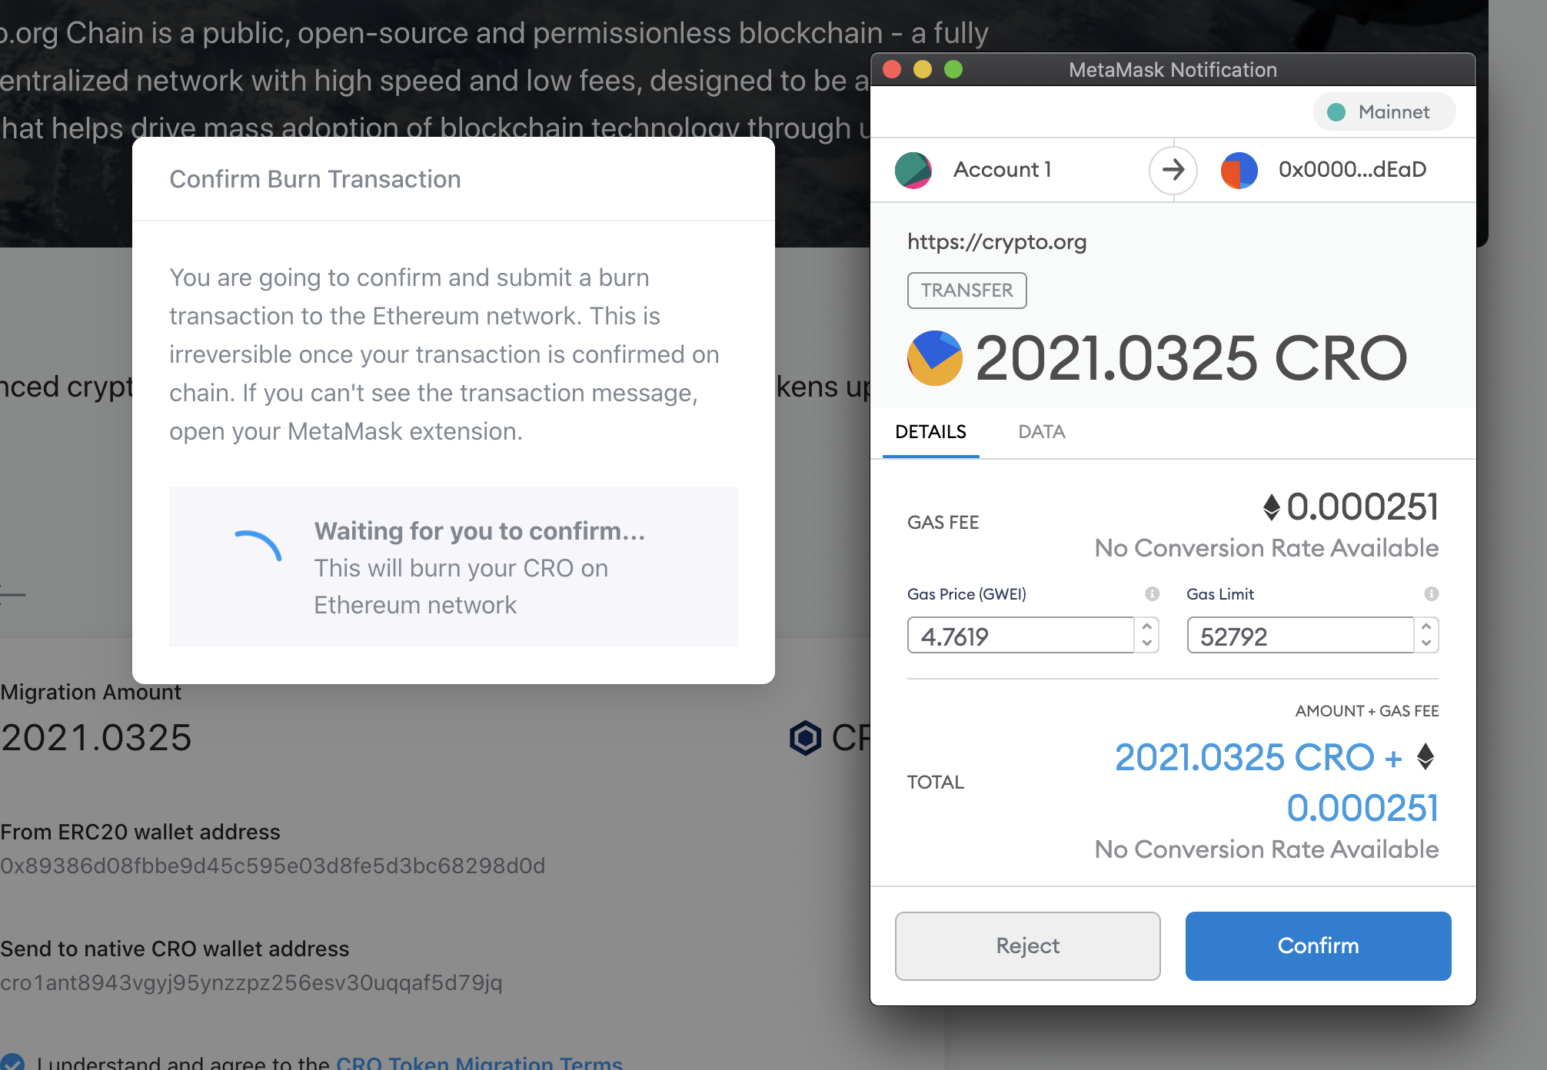Open the Mainnet network selector
The image size is (1547, 1070).
click(1383, 112)
